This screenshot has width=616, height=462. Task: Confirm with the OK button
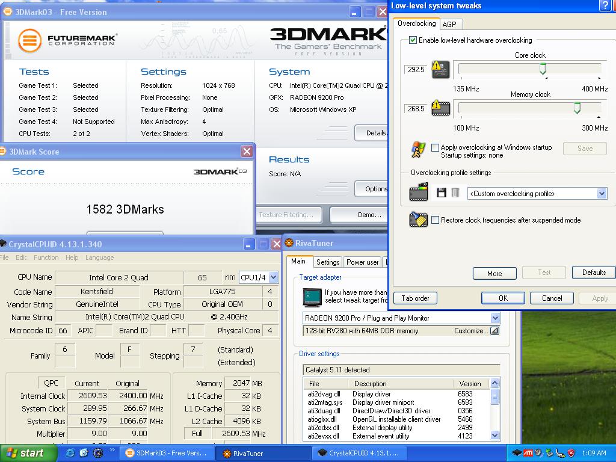pyautogui.click(x=503, y=298)
